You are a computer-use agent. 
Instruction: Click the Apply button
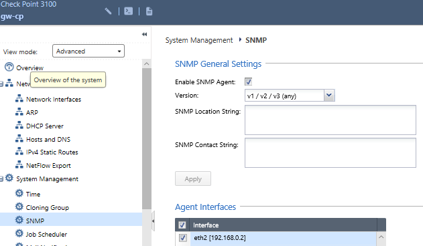(193, 178)
